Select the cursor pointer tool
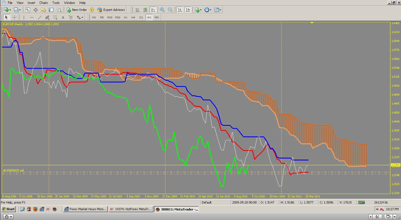Screen dimensions: 401x220 [x=6, y=17]
